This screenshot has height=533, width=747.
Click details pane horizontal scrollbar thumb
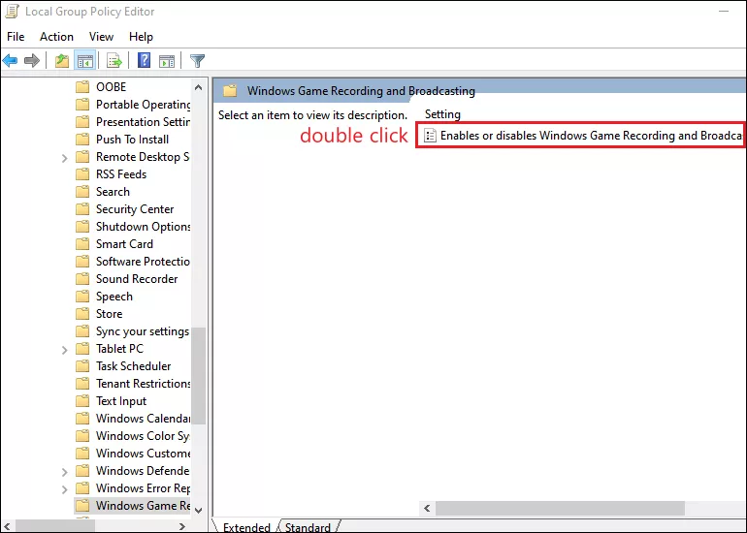560,508
